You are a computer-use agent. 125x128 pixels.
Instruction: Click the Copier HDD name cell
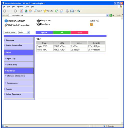[x=45, y=46]
